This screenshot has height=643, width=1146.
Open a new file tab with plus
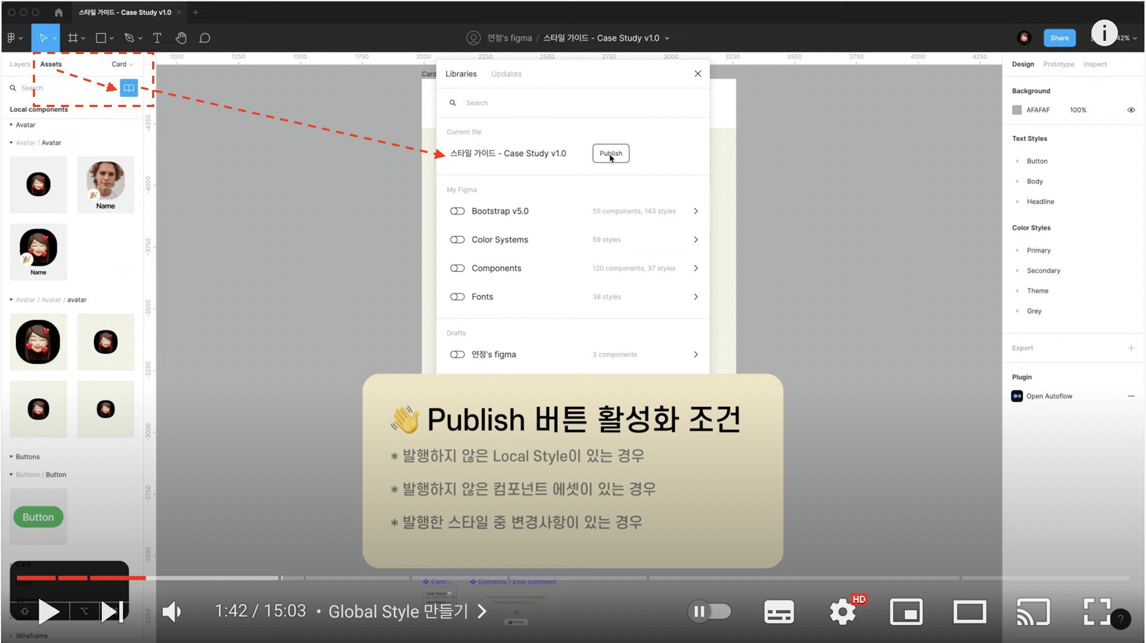(x=196, y=12)
